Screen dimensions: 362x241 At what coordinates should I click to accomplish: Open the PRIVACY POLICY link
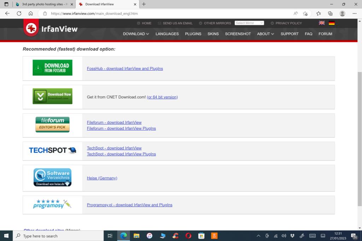[x=288, y=23]
